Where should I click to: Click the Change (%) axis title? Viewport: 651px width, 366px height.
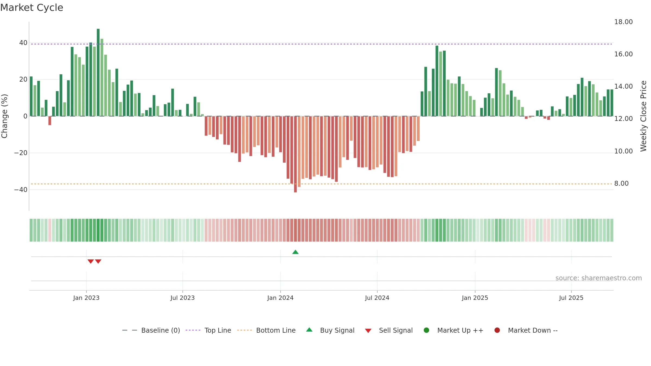(x=4, y=116)
